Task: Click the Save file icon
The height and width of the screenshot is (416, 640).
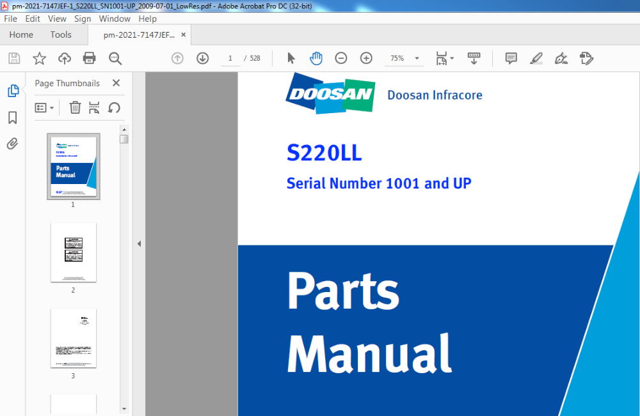Action: coord(14,59)
